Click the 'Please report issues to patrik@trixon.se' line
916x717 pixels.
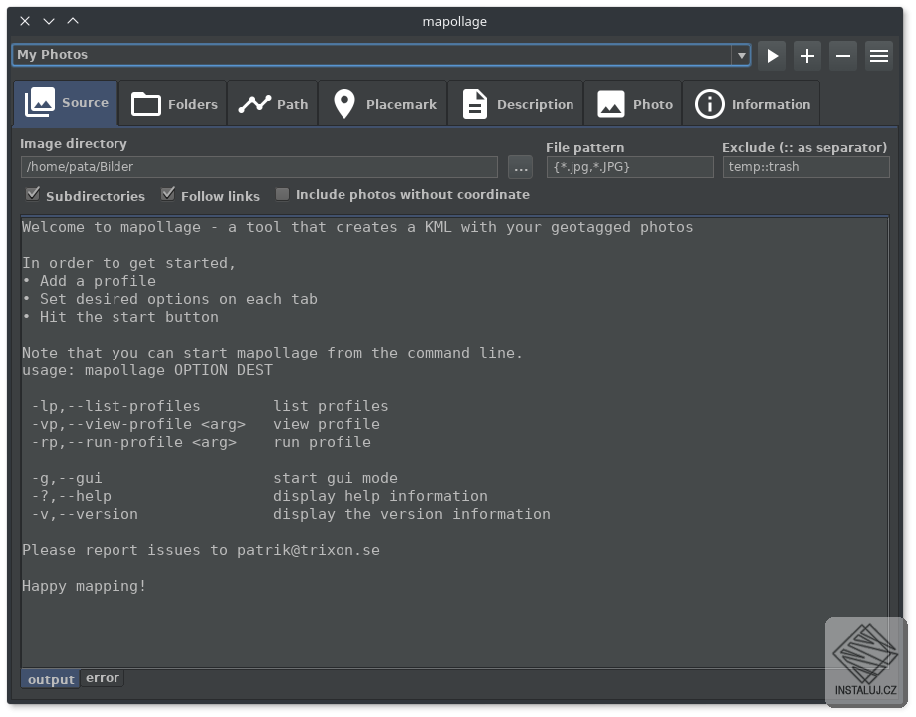coord(201,550)
